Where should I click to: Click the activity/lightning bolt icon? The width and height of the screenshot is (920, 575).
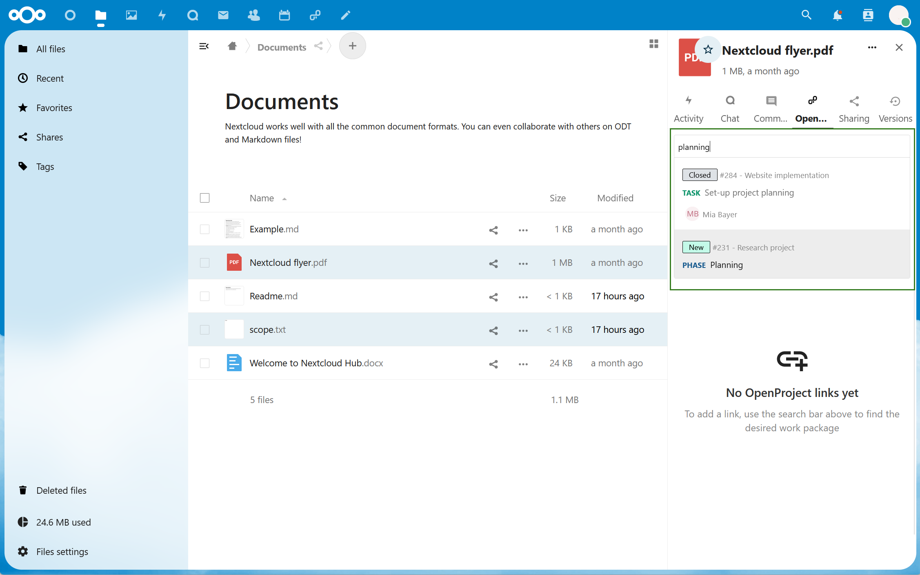689,101
